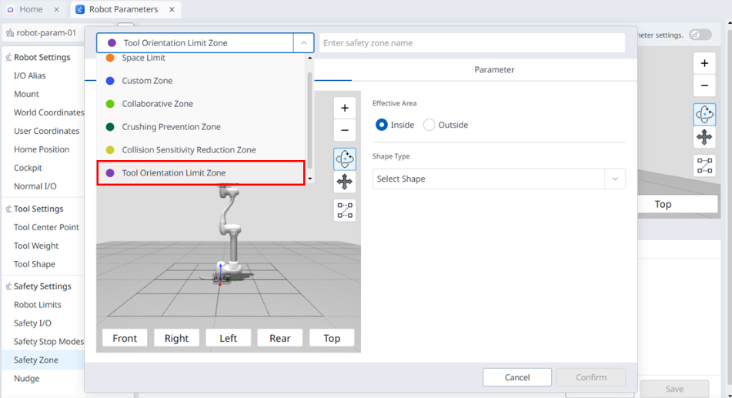Click the background zoom in plus icon
732x398 pixels.
[x=704, y=63]
